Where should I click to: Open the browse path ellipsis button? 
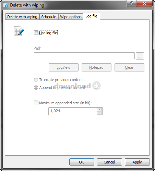140,56
